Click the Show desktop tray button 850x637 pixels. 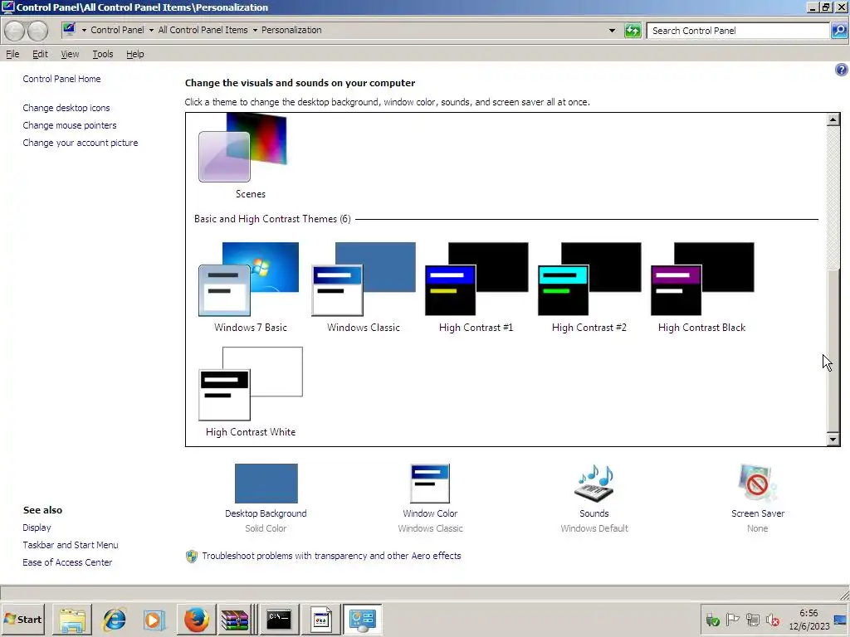point(841,620)
